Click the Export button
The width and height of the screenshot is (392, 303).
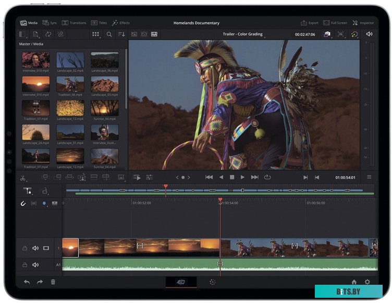point(310,23)
